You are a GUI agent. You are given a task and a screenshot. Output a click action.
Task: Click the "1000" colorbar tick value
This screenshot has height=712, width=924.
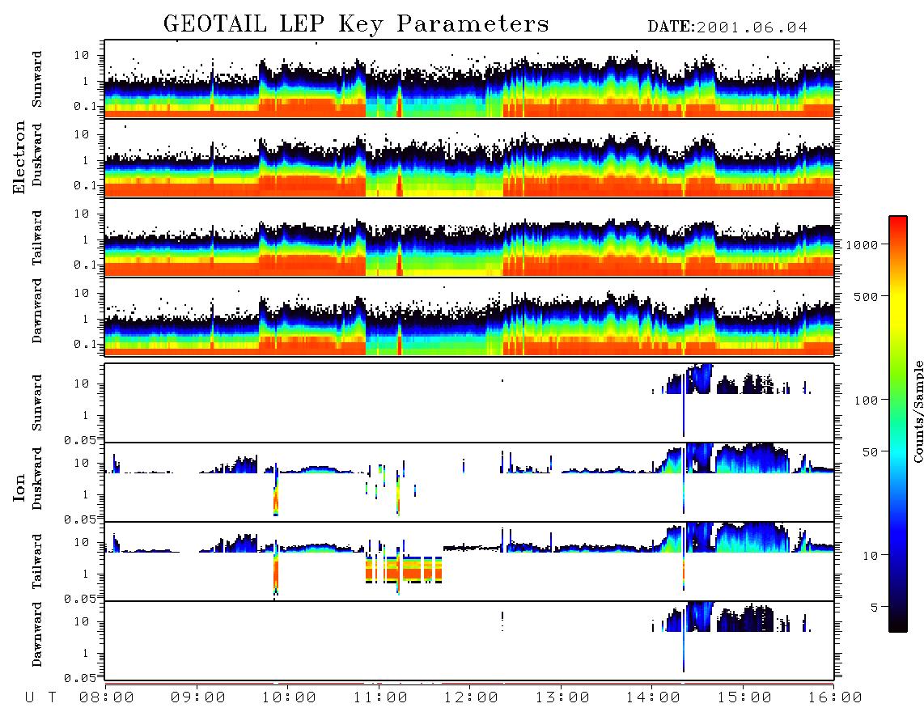point(863,244)
